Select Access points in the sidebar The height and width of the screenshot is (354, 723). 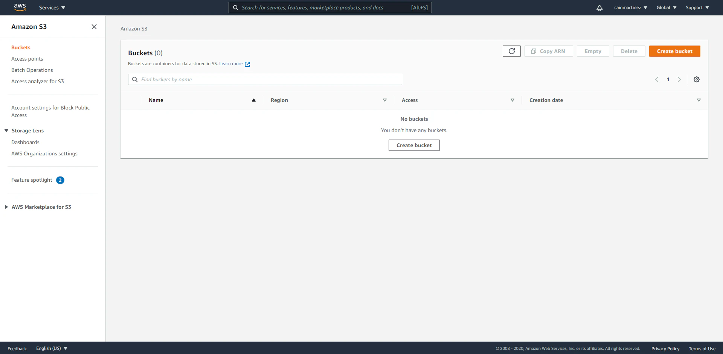[27, 59]
